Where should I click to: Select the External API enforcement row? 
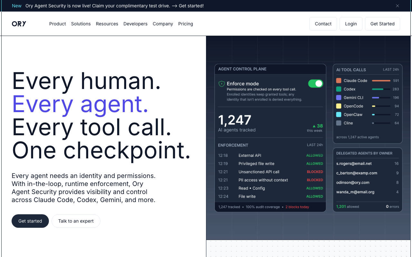pyautogui.click(x=270, y=155)
